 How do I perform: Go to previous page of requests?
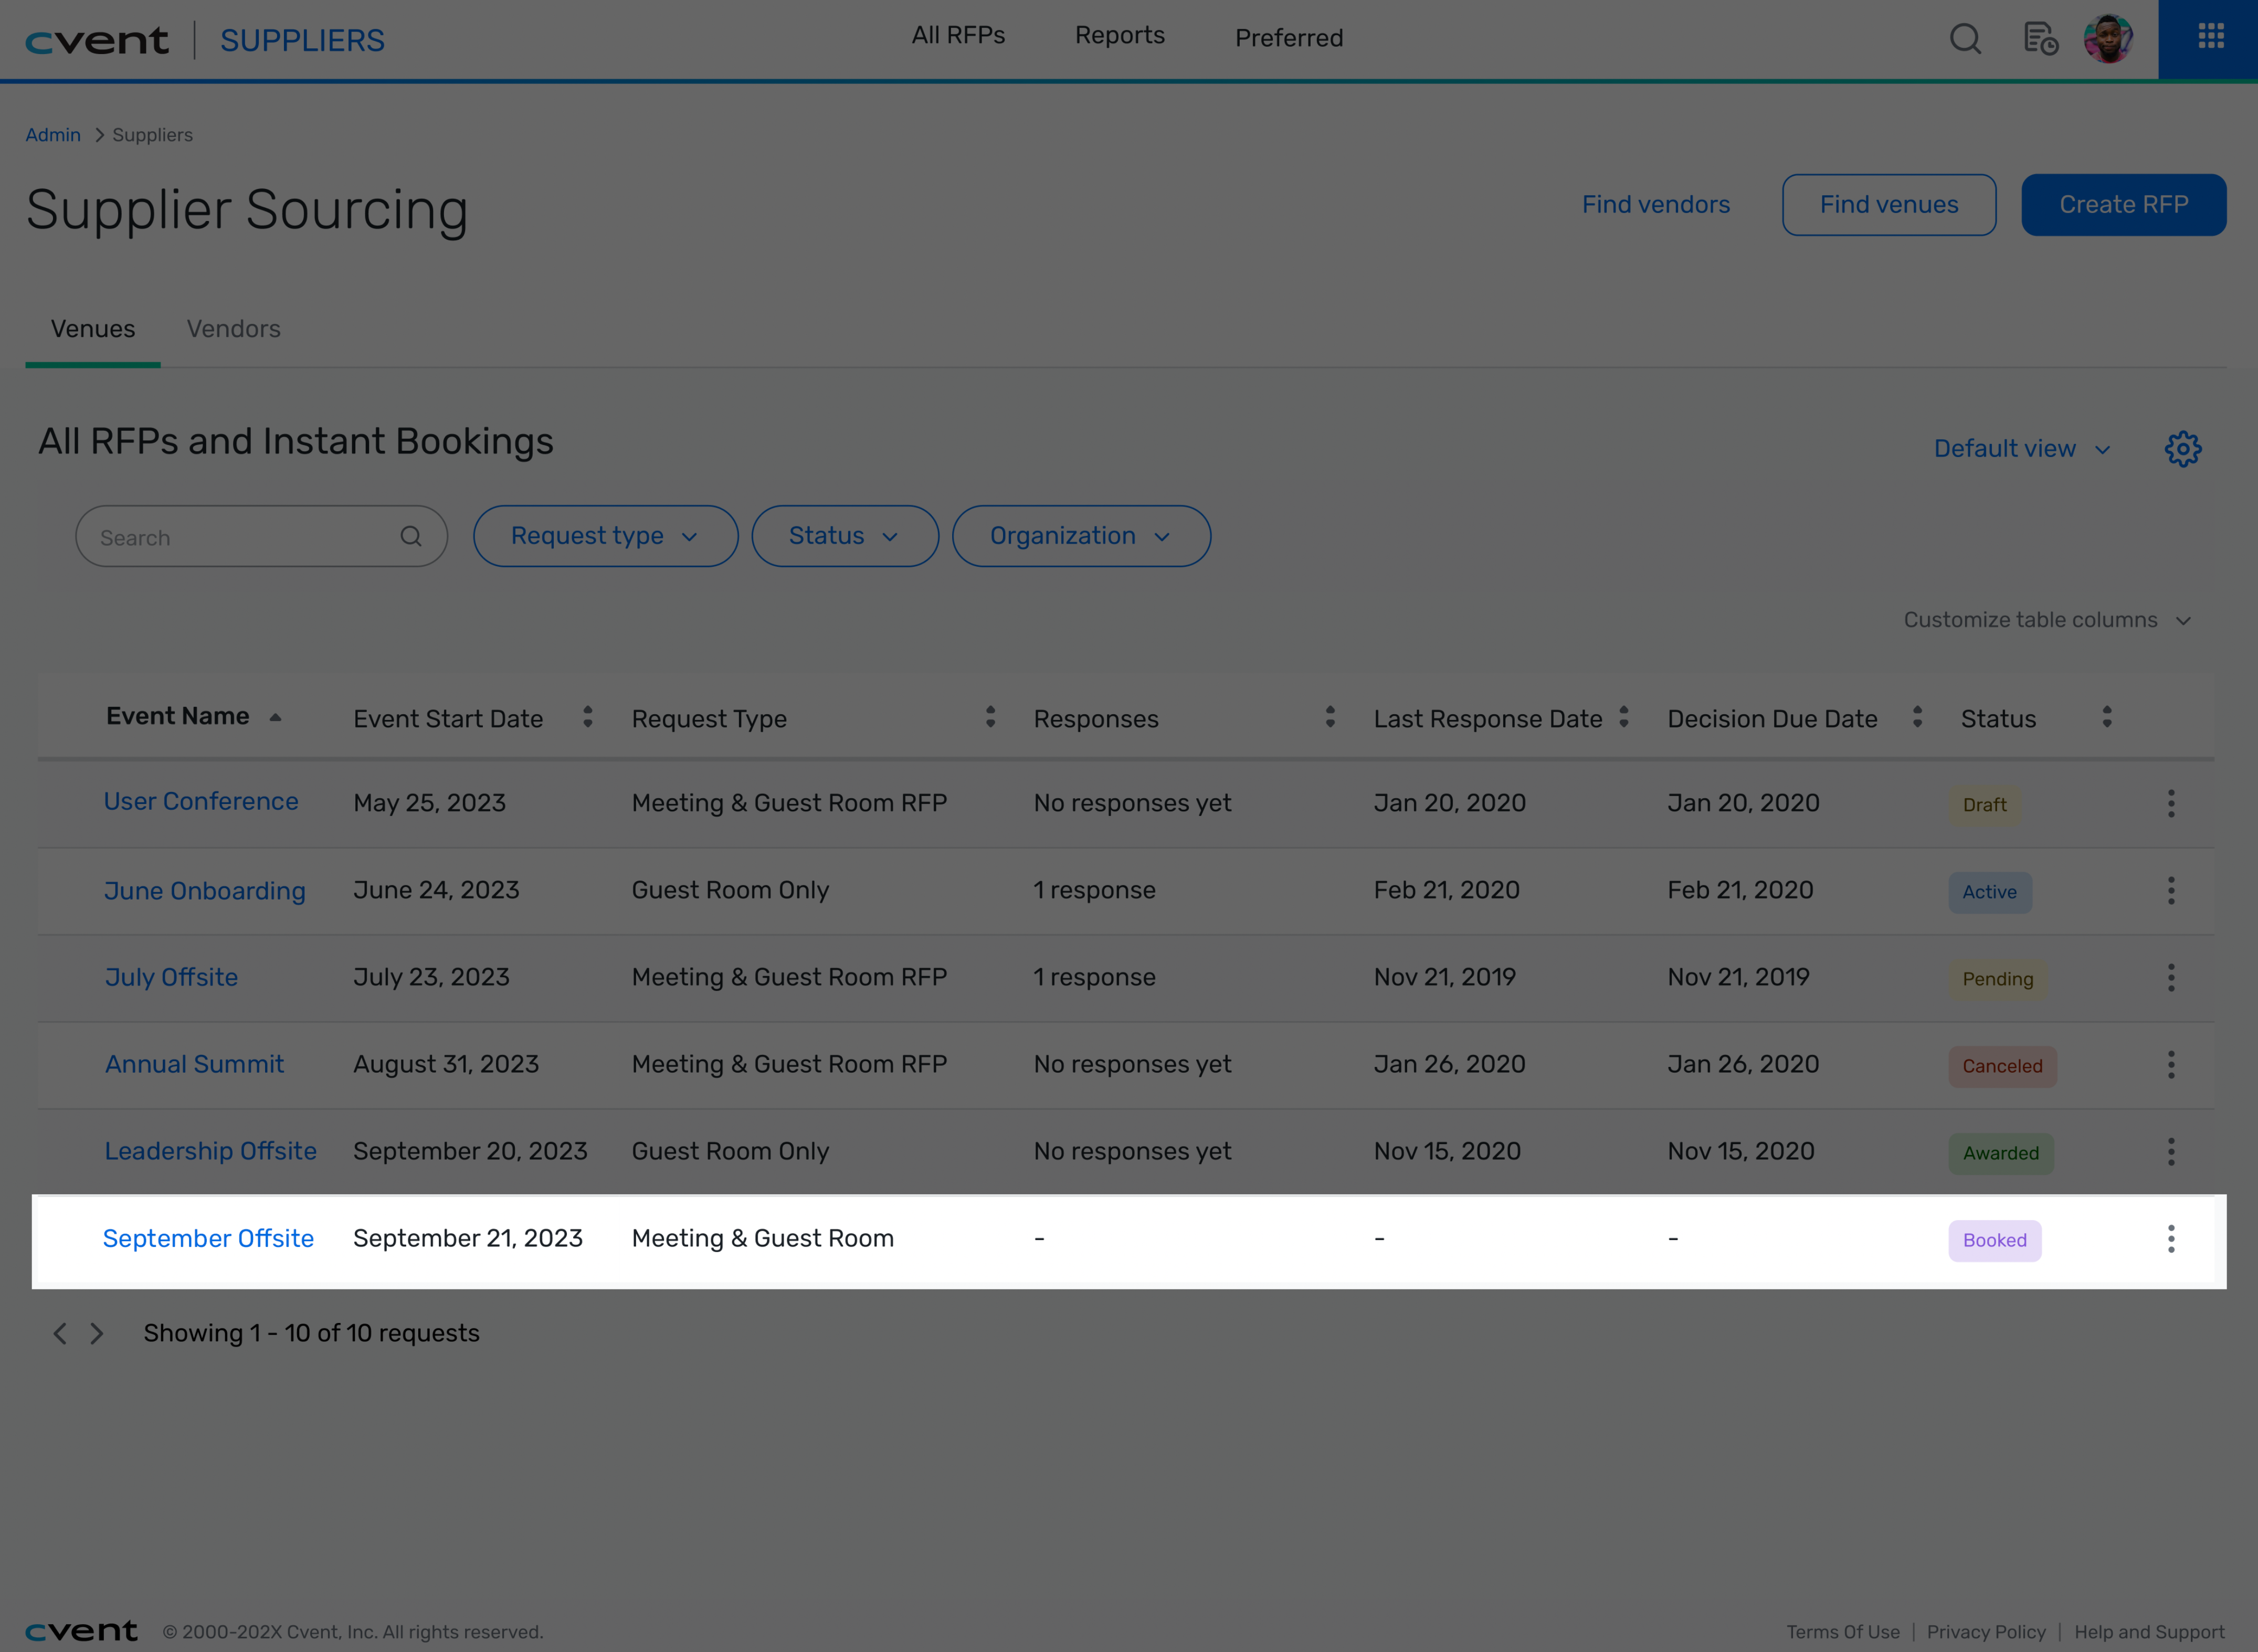pyautogui.click(x=60, y=1333)
